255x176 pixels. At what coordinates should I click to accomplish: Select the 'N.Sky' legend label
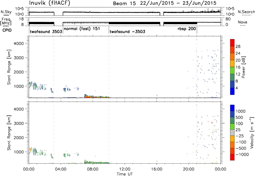coord(6,12)
